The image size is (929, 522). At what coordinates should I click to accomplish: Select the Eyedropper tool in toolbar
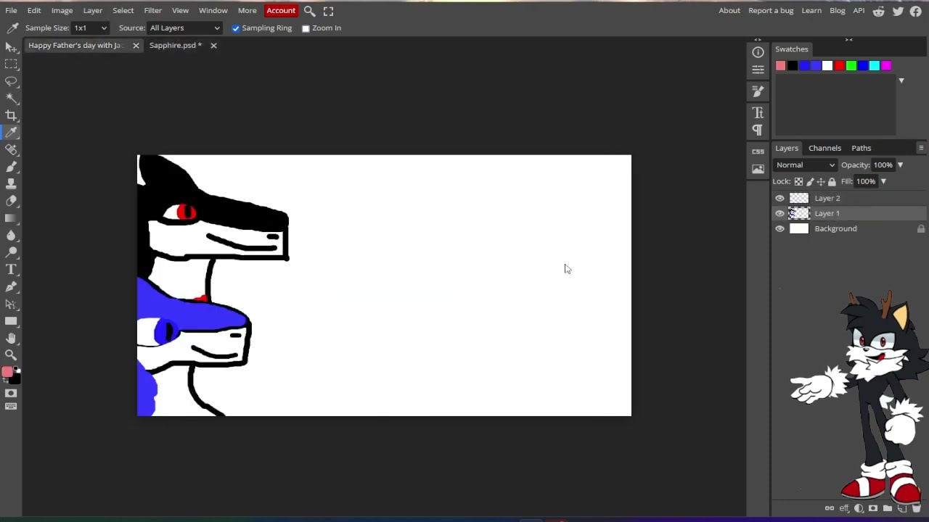click(11, 133)
